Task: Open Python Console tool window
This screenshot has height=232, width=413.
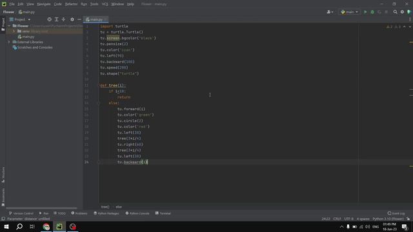Action: (x=137, y=213)
